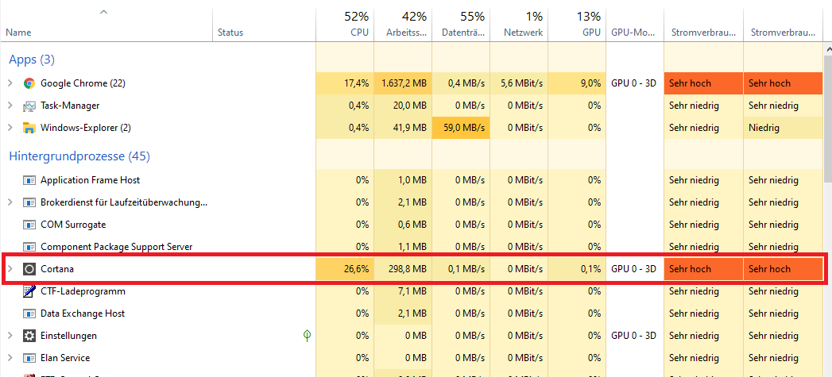This screenshot has height=377, width=832.
Task: Click the Component Package Support Server icon
Action: pos(29,247)
